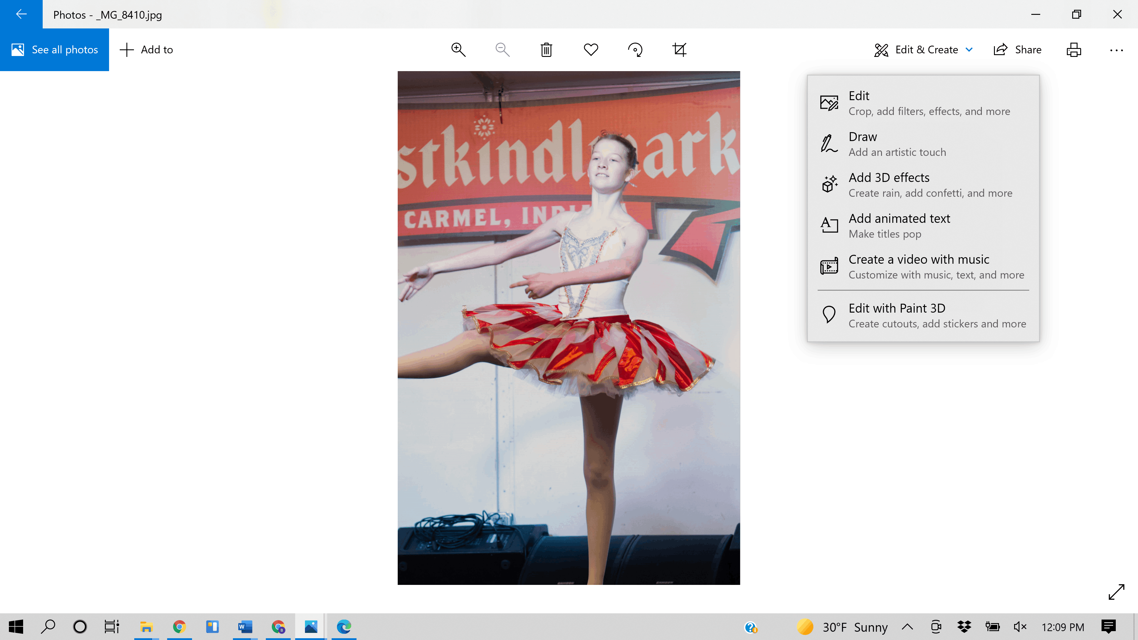Click the zoom out magnifier icon

[502, 49]
